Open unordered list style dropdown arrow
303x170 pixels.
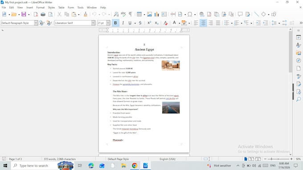click(232, 23)
